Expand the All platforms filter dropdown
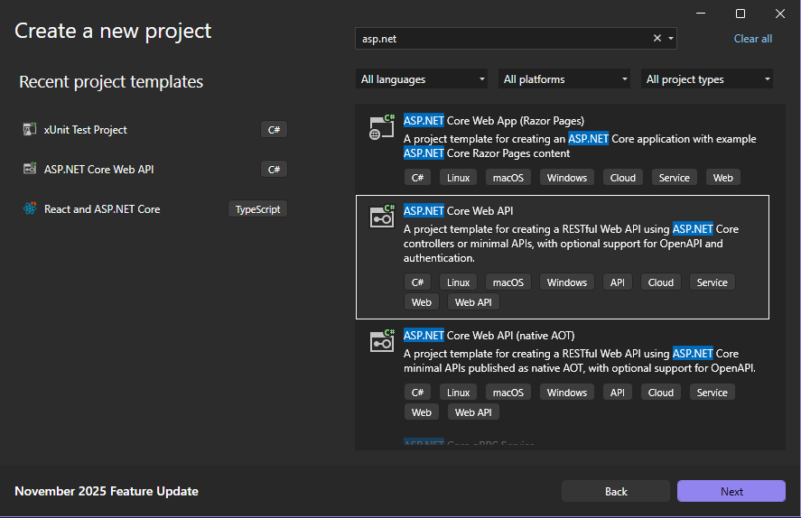This screenshot has width=801, height=518. point(563,79)
